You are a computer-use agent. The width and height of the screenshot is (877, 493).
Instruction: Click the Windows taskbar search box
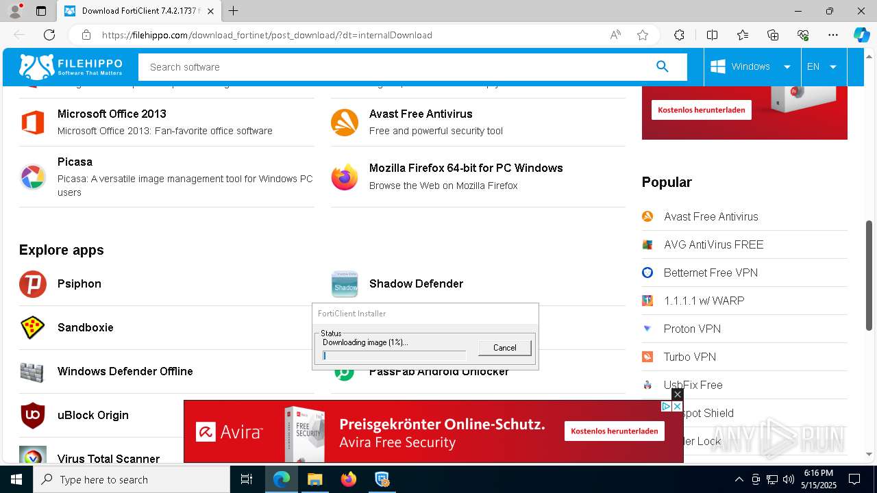[132, 479]
